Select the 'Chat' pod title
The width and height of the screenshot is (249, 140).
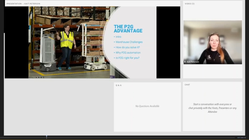187,85
